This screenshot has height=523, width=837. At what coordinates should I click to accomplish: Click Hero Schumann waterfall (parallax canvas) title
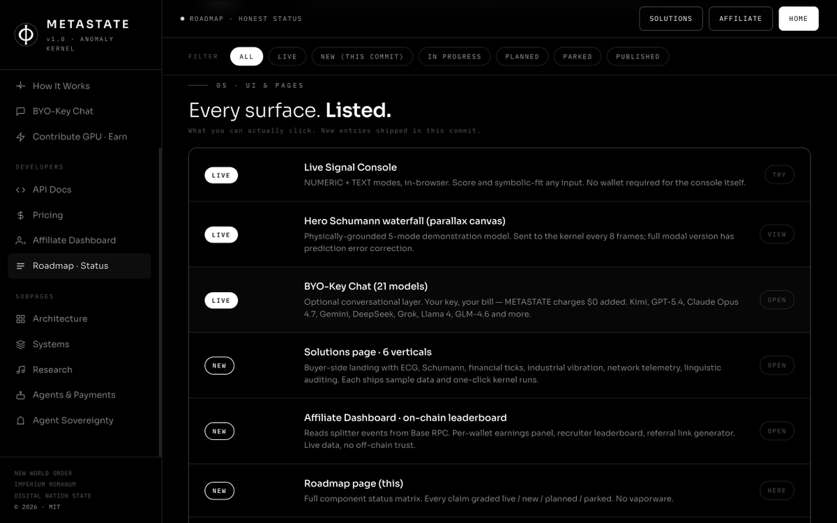pos(405,221)
